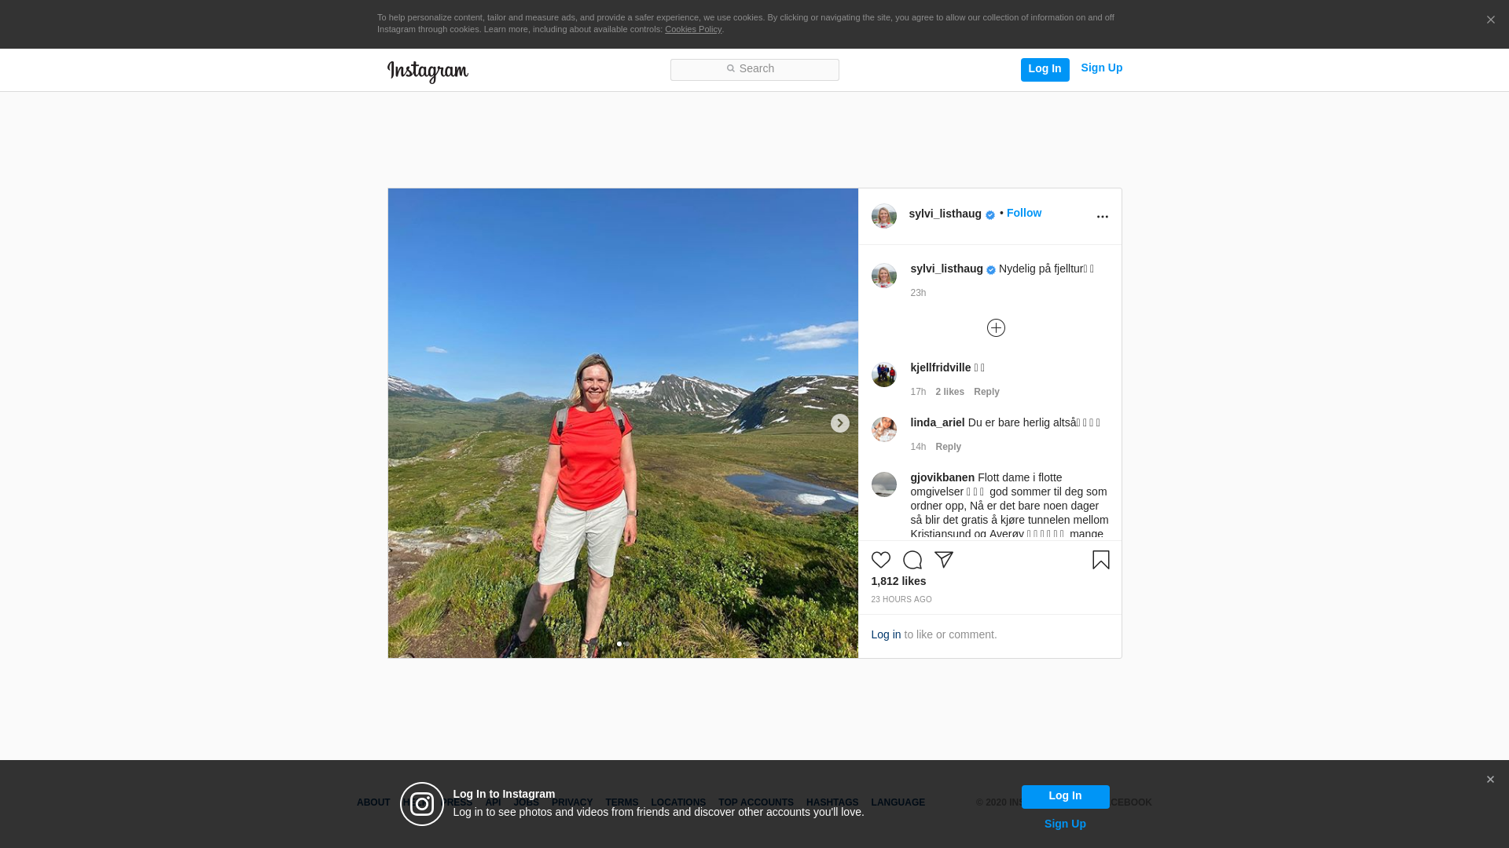The image size is (1509, 848).
Task: Click 23 HOURS AGO post timestamp
Action: coord(901,599)
